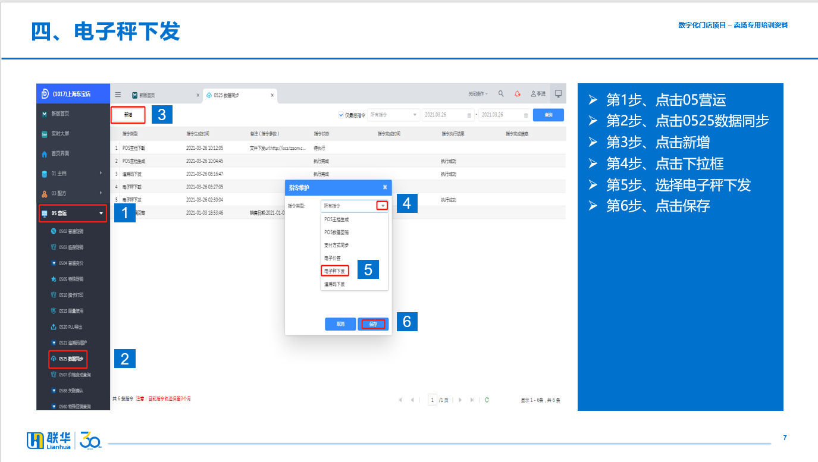Click the 指令执行结果 column header
Screen dimensions: 818x462
[x=453, y=134]
